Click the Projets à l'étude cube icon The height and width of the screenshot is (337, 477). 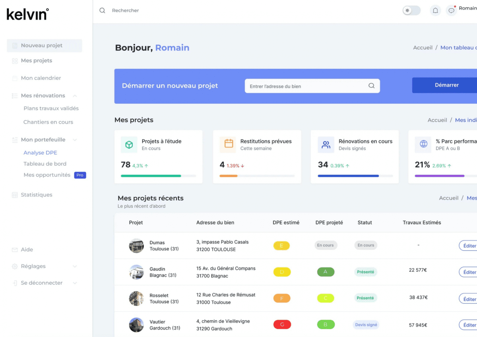[129, 145]
